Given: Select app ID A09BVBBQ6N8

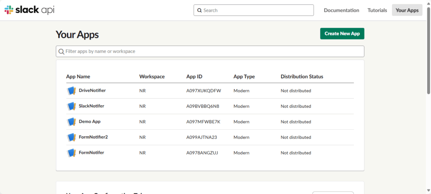Looking at the screenshot, I should tap(203, 106).
